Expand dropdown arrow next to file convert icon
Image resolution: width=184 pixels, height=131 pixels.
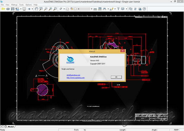[21, 9]
